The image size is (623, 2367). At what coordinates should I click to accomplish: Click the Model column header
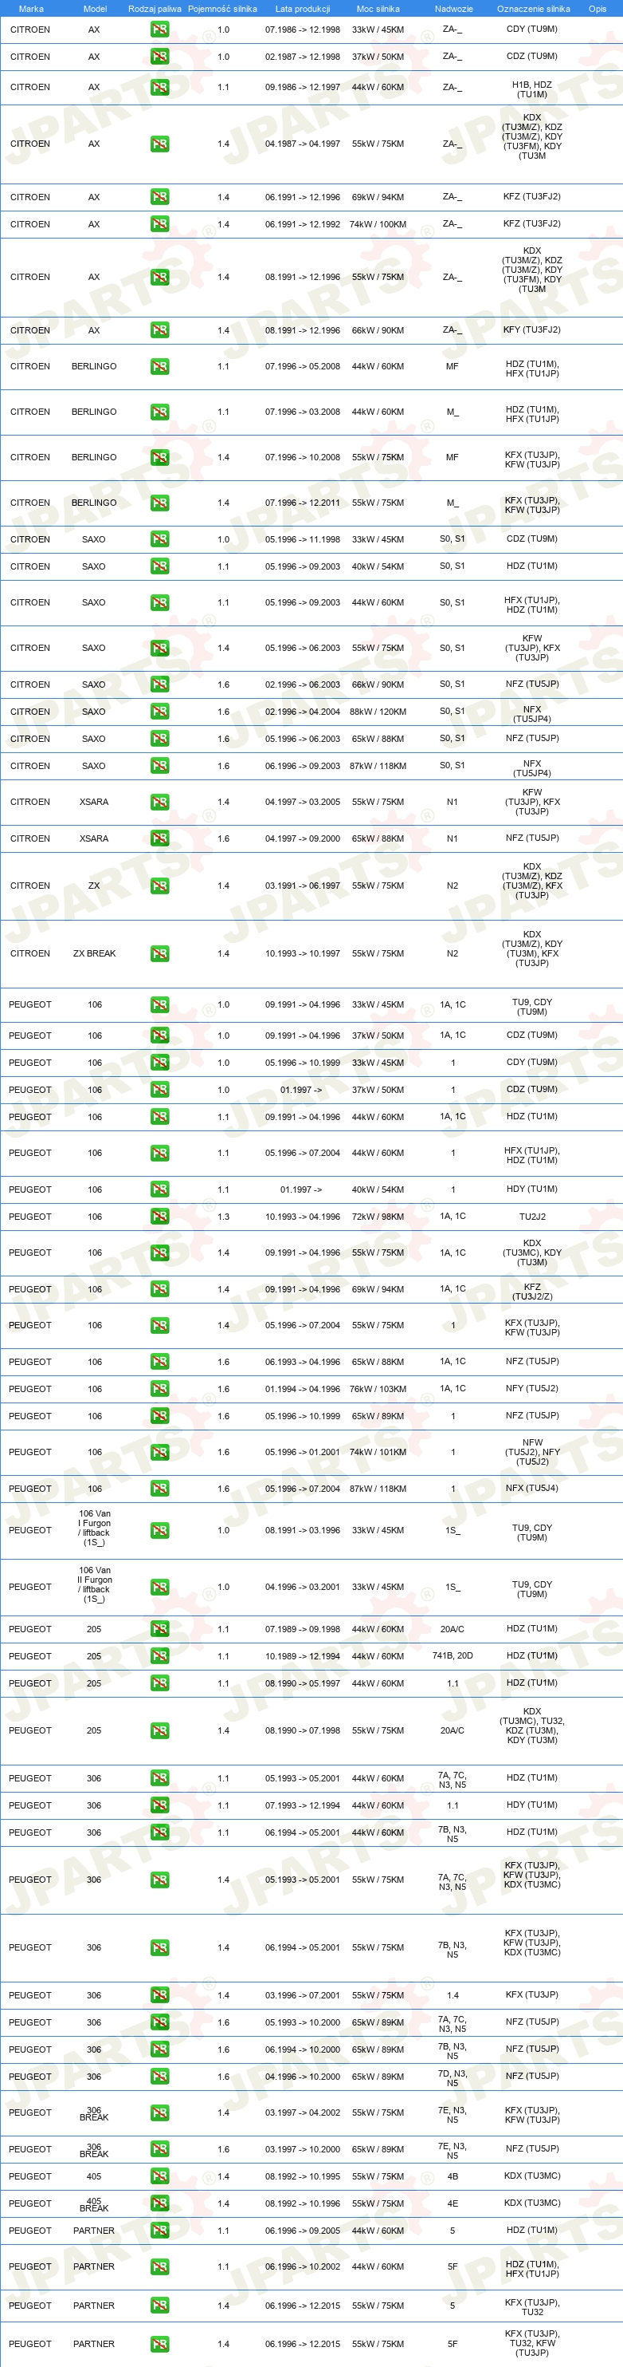click(x=95, y=10)
